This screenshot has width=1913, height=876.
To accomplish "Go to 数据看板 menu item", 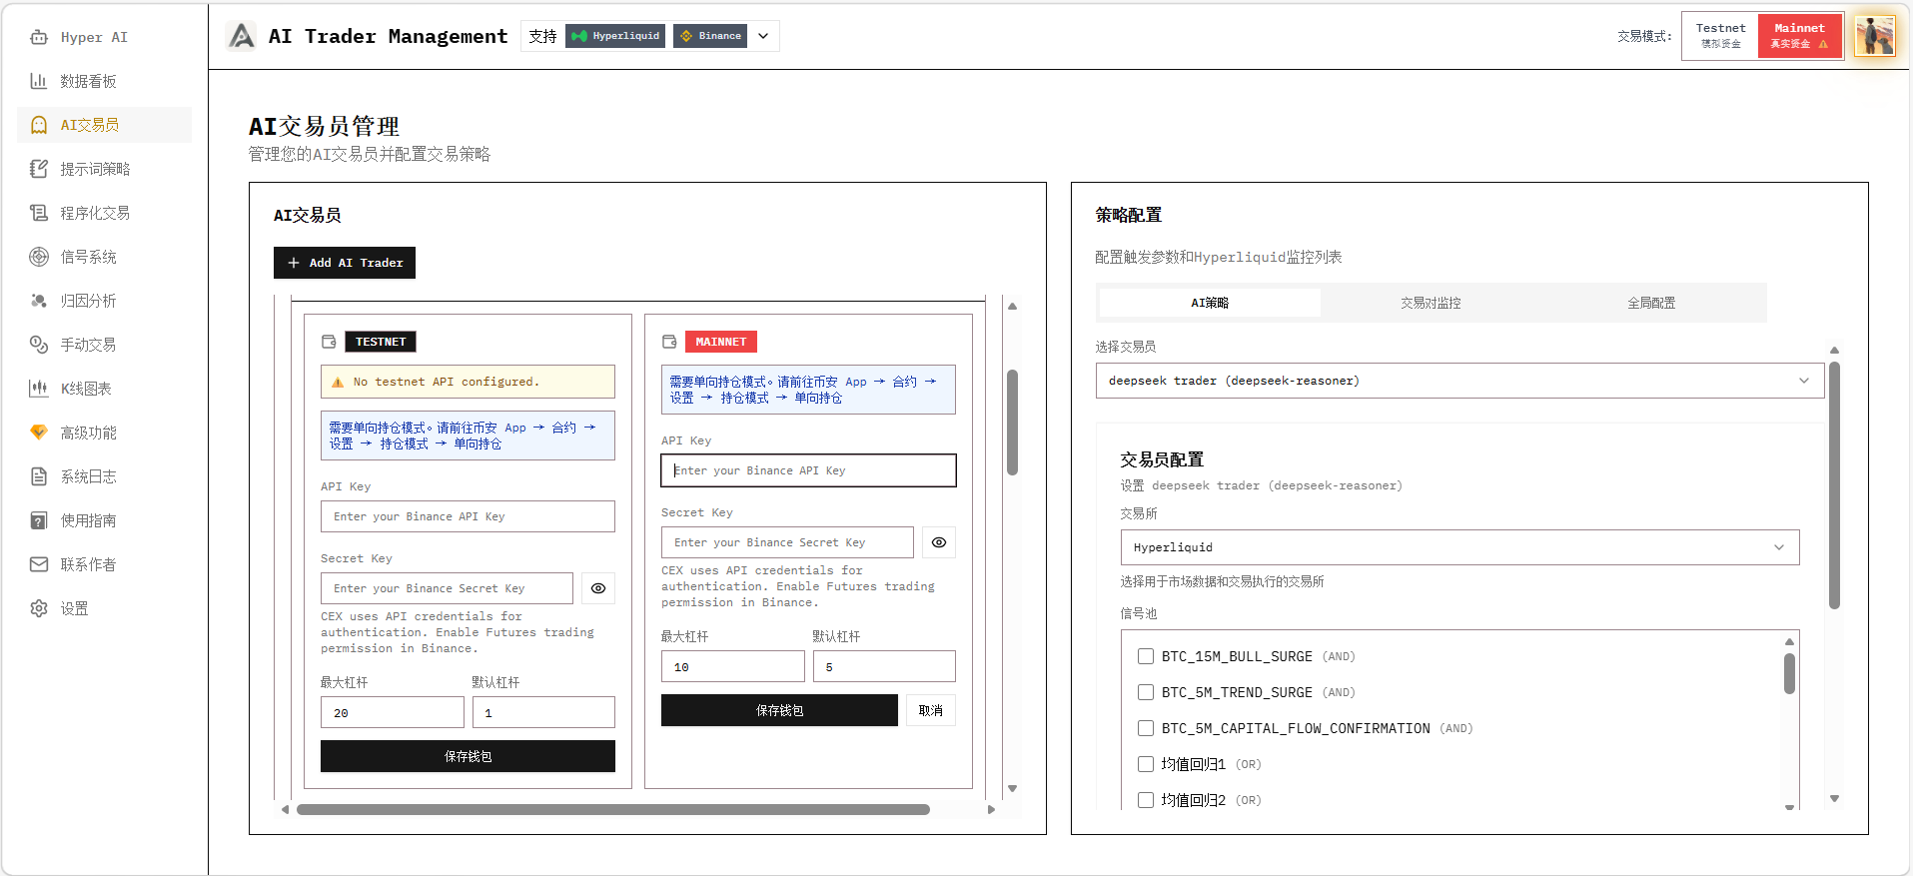I will (x=105, y=81).
